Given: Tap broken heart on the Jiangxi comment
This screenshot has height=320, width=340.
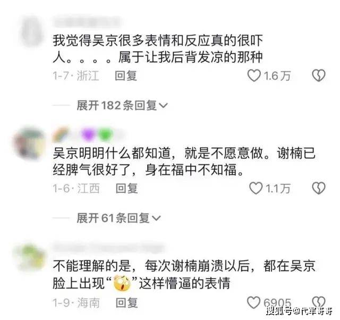Looking at the screenshot, I should [318, 188].
